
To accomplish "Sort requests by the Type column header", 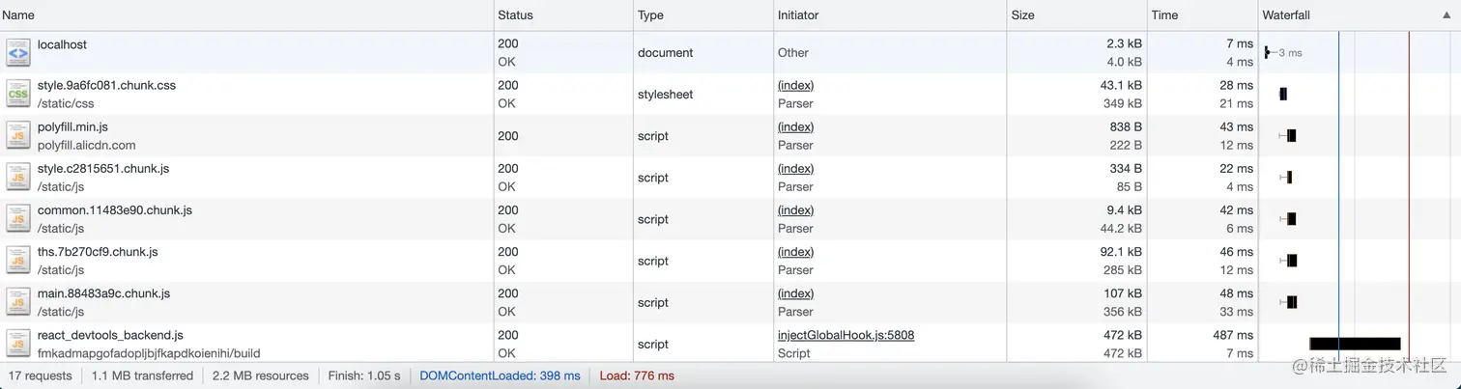I will (650, 15).
